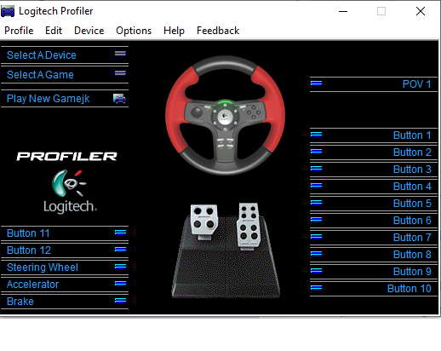Click the steering wheel image
The image size is (441, 351).
[225, 115]
